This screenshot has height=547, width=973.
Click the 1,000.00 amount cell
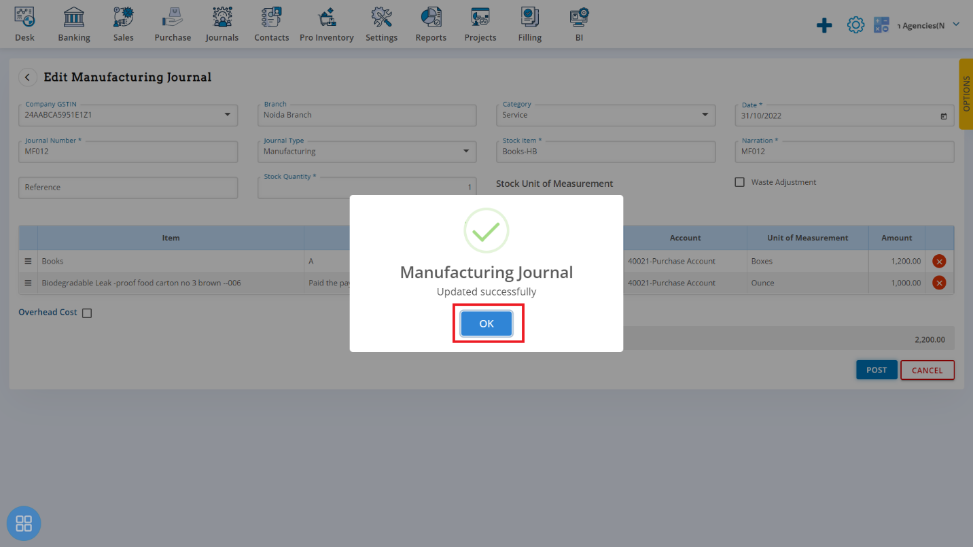pos(897,283)
